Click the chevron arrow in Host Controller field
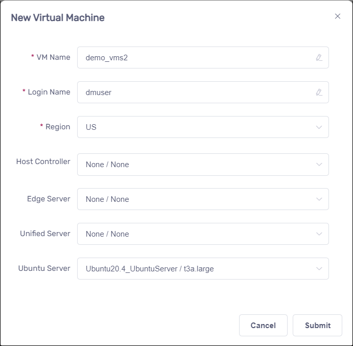 (x=319, y=165)
